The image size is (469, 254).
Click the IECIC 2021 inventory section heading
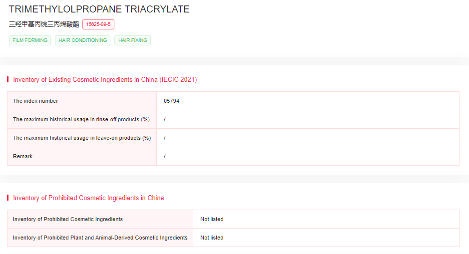click(105, 80)
